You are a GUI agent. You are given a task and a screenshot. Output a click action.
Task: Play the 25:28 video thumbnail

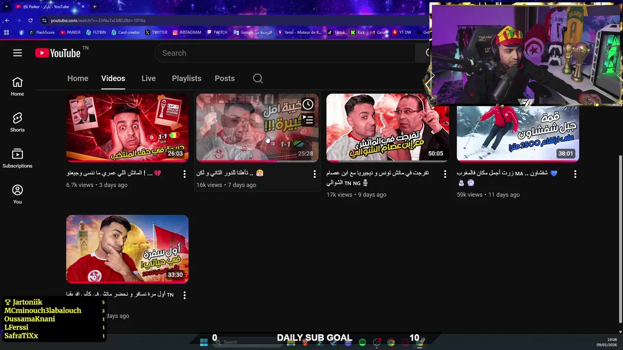coord(257,127)
